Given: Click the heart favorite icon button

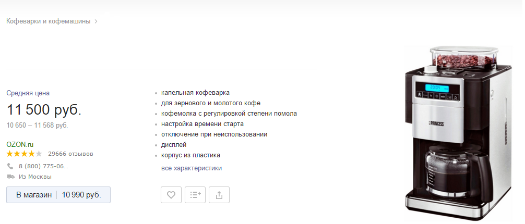Looking at the screenshot, I should pyautogui.click(x=171, y=195).
